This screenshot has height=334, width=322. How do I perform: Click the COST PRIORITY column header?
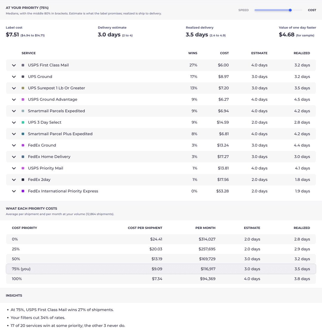tap(24, 228)
